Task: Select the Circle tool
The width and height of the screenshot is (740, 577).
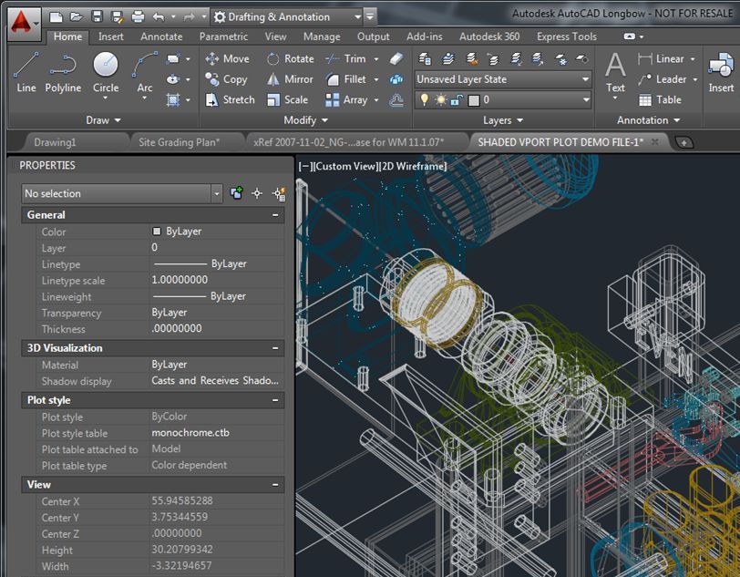Action: [106, 73]
